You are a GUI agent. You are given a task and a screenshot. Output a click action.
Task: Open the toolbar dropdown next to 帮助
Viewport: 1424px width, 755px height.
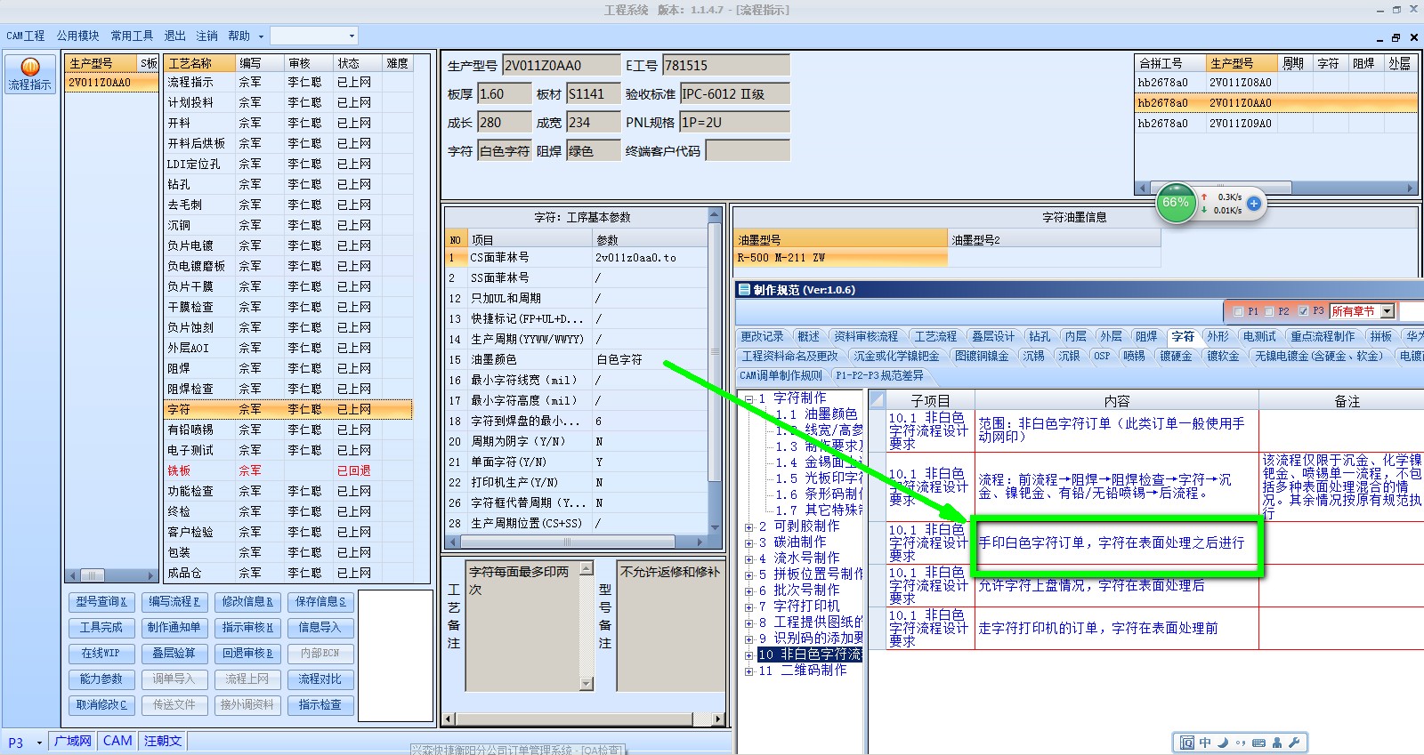[352, 36]
